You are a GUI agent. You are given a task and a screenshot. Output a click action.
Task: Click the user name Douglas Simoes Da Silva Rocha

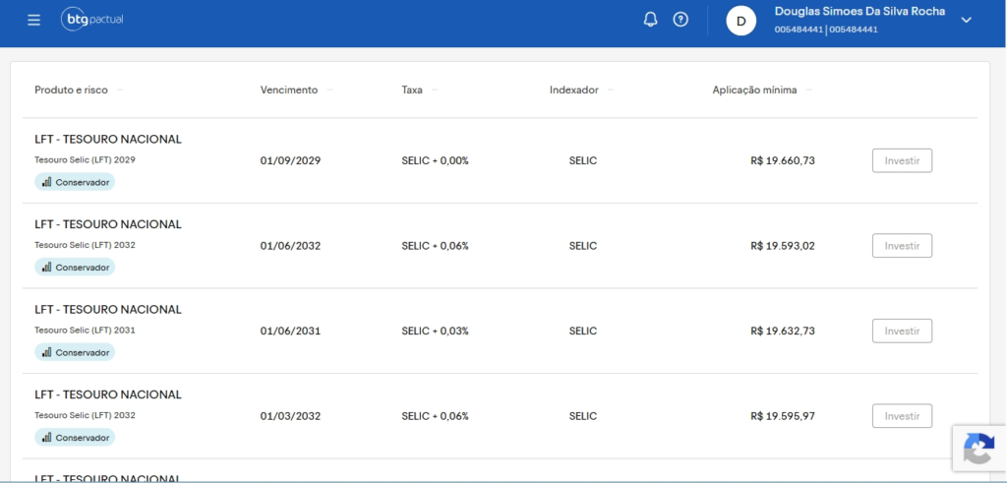[859, 11]
